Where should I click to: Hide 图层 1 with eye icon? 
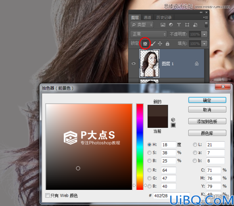(134, 64)
